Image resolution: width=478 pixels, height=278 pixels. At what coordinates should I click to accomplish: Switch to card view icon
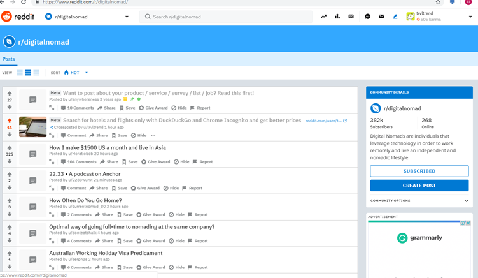tap(20, 73)
